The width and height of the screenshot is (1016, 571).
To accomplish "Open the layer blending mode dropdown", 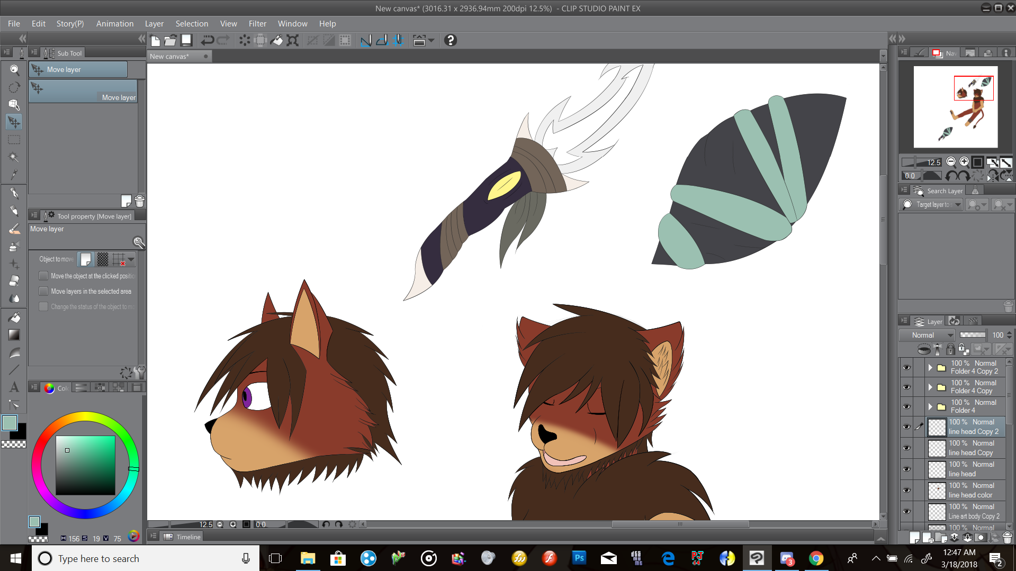I will [x=927, y=335].
